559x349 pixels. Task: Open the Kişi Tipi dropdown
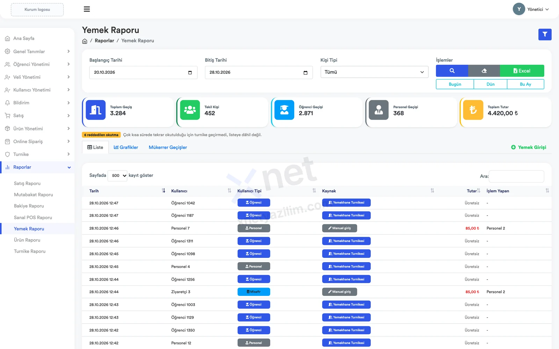[374, 72]
